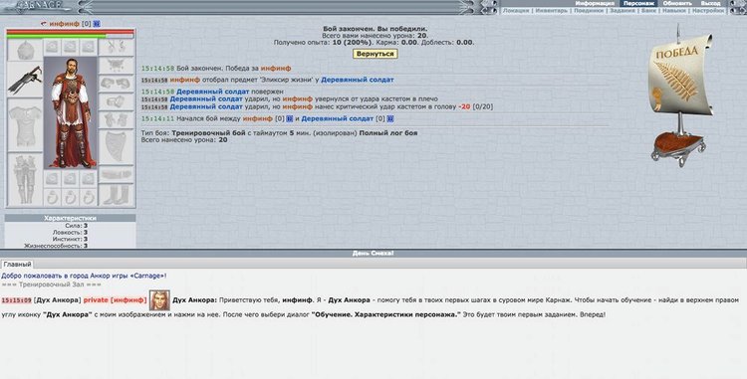Viewport: 747px width, 379px height.
Task: Switch to the Главный chat tab
Action: pyautogui.click(x=17, y=264)
